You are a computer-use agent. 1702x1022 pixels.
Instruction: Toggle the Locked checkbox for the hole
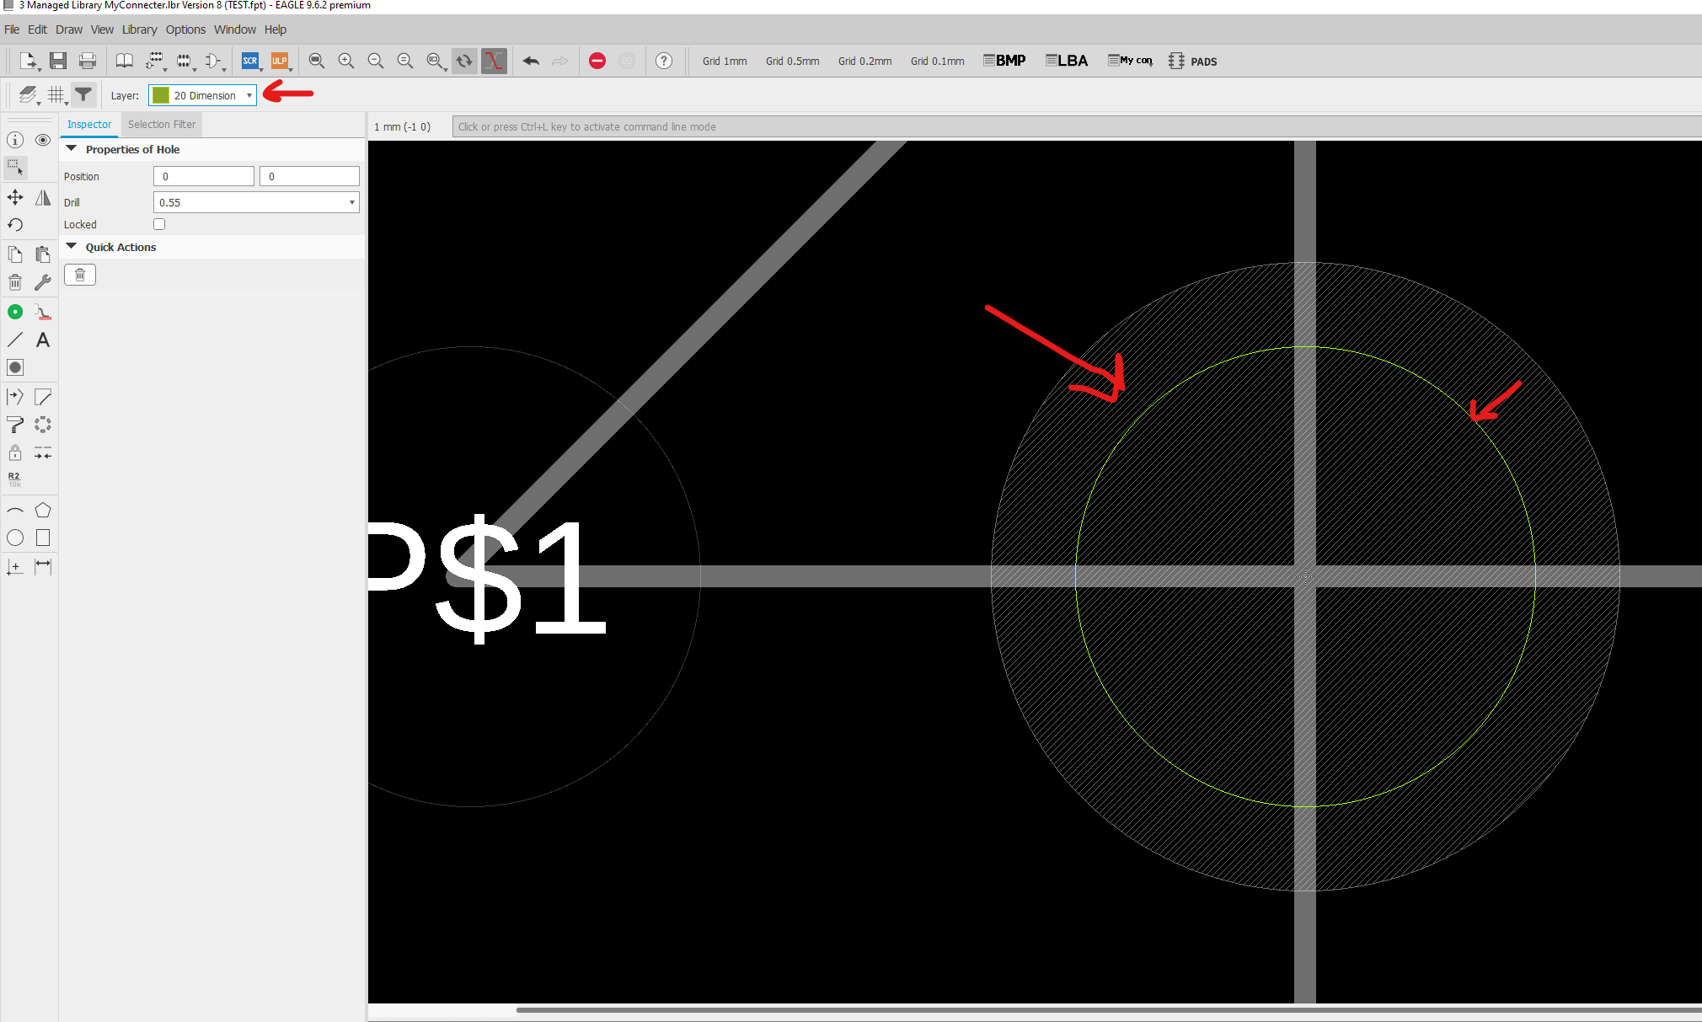point(159,223)
